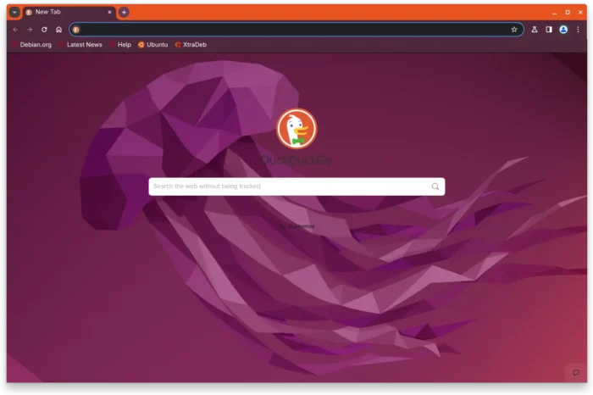
Task: Bookmark this page with star icon
Action: [514, 30]
